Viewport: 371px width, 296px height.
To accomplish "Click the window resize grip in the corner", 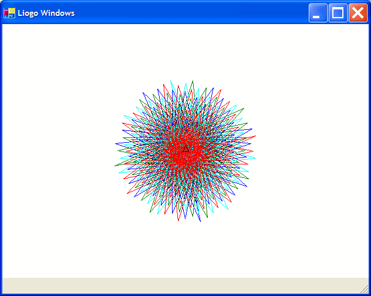I will (364, 289).
